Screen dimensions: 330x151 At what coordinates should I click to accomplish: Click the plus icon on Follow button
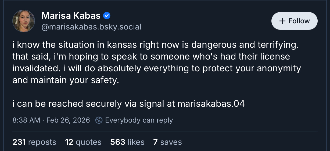coord(282,21)
